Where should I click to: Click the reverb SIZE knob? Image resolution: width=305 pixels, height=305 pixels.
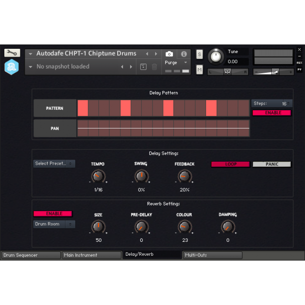point(98,227)
